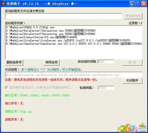Select the GameServer.exe list entry
The image size is (148, 133).
point(74,44)
